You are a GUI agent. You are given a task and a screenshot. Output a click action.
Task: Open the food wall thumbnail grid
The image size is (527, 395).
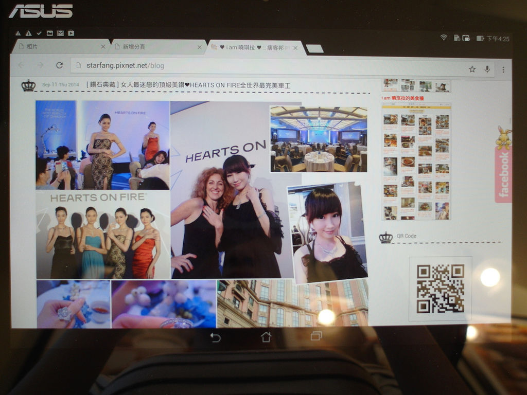pyautogui.click(x=416, y=161)
